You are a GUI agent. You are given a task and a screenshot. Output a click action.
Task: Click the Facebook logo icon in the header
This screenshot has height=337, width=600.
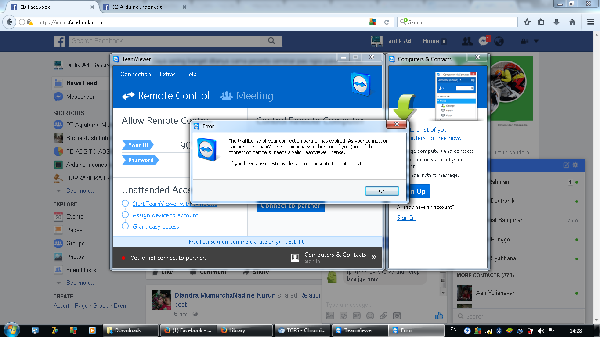point(59,41)
